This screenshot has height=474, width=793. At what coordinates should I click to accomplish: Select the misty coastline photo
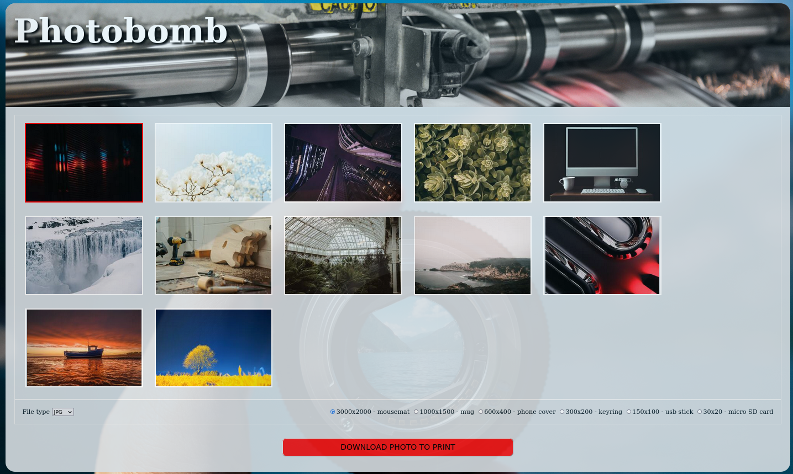coord(472,255)
